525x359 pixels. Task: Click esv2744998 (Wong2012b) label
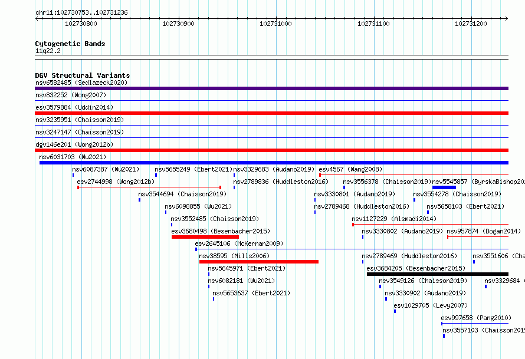pos(116,182)
